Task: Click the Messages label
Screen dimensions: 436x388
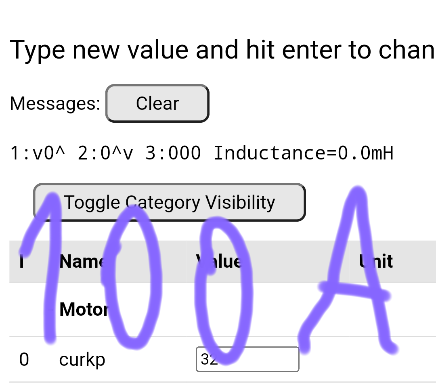Action: [55, 103]
